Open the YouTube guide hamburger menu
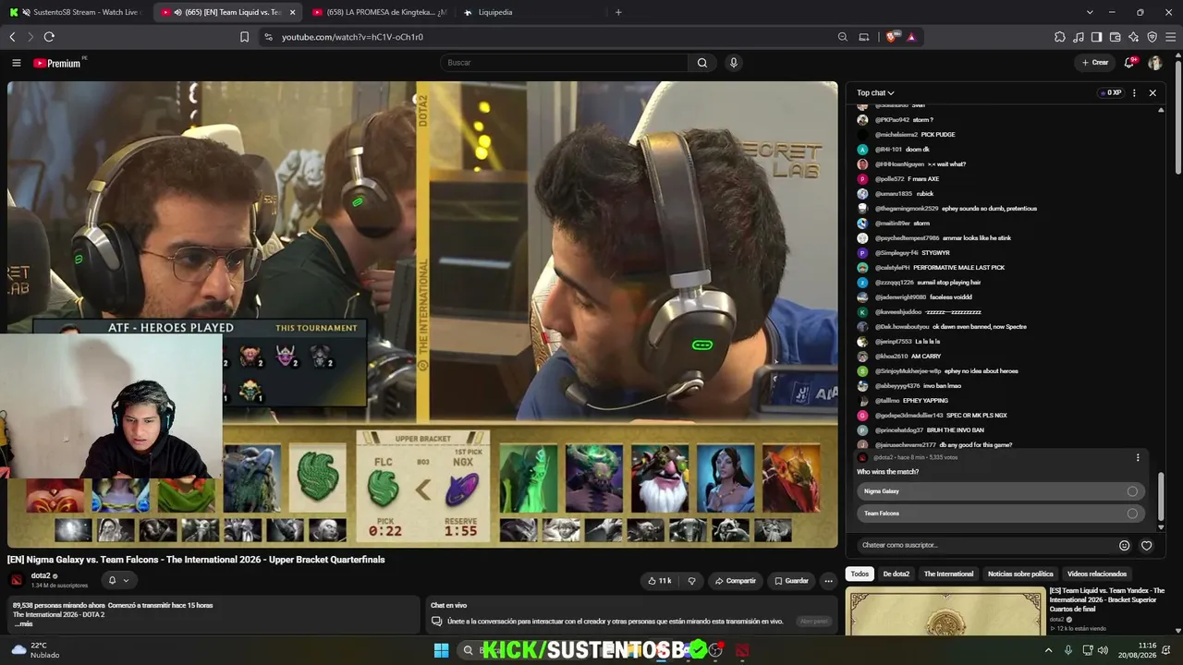Screen dimensions: 1183x665 tap(16, 63)
